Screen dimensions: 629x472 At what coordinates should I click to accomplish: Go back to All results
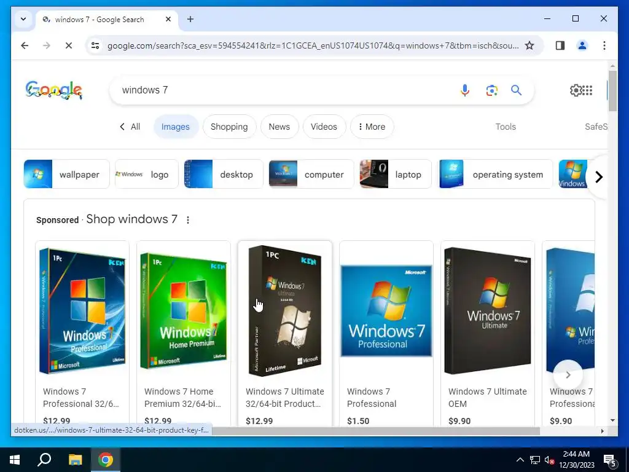click(x=130, y=127)
